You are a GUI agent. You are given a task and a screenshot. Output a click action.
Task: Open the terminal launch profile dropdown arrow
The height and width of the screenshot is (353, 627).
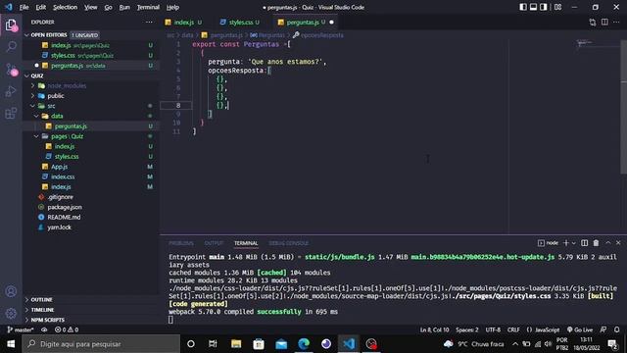(573, 243)
